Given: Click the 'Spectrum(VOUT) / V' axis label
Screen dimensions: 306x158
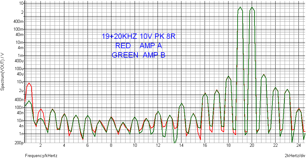Looking at the screenshot, I should (3, 72).
